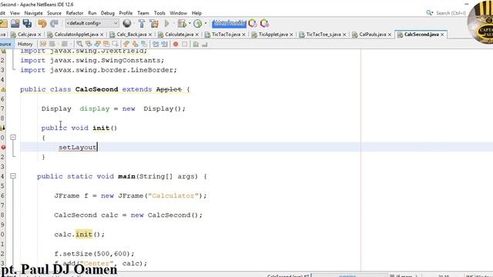493x277 pixels.
Task: Switch to the Calc.java tab
Action: (x=27, y=34)
